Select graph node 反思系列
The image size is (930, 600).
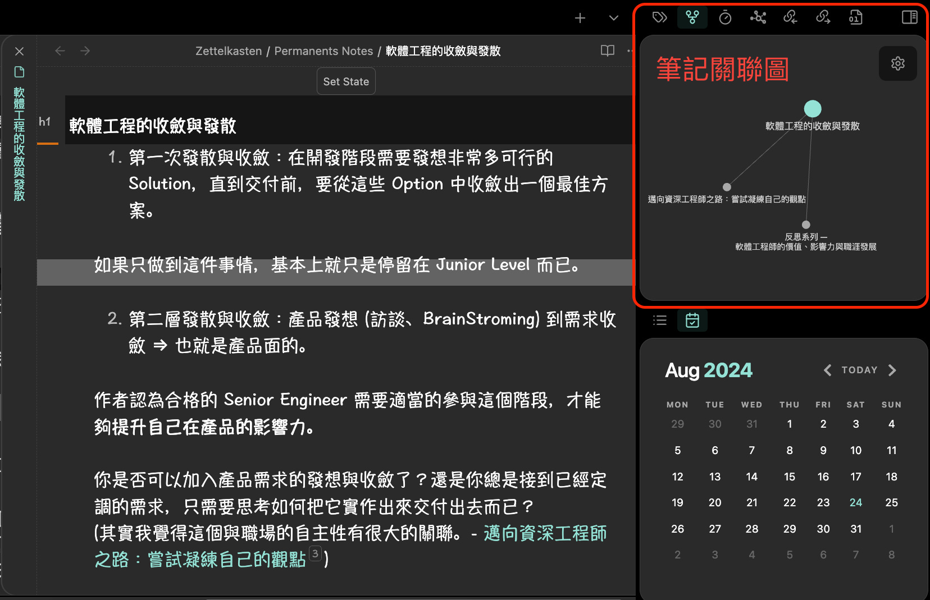(x=806, y=225)
